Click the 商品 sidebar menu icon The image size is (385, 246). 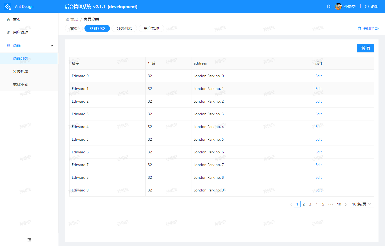tap(8, 45)
